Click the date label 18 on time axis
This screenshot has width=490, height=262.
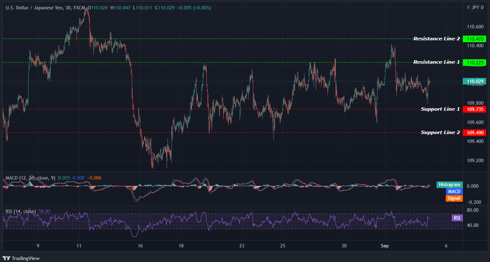181,246
